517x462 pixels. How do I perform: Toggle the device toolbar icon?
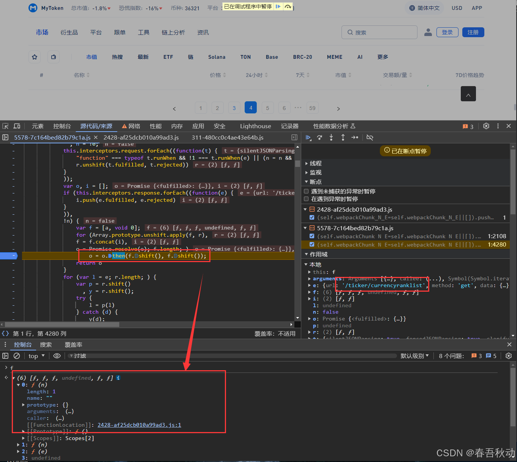pos(17,126)
